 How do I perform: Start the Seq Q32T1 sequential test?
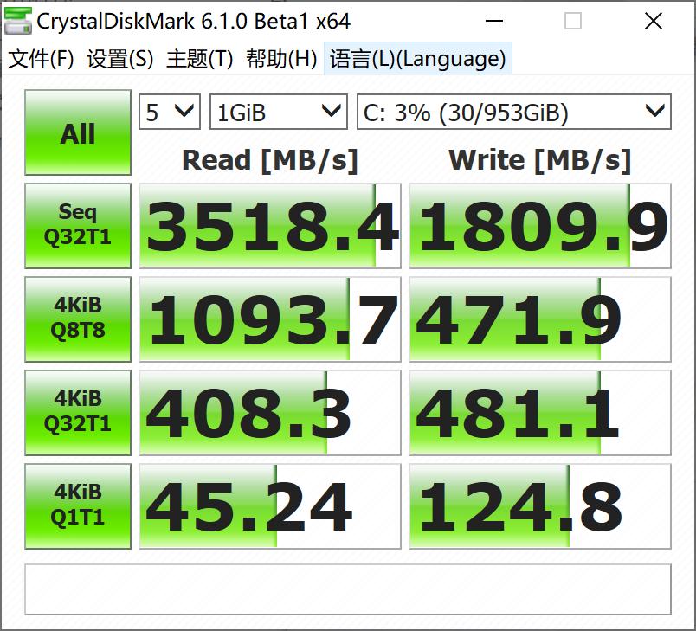click(77, 225)
